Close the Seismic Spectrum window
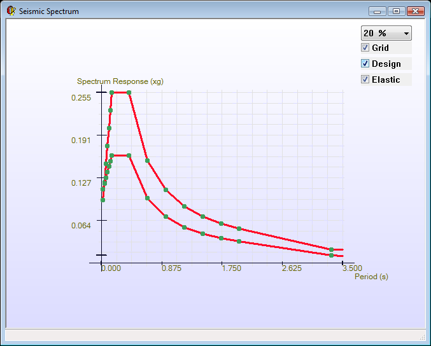Screen dimensions: 431x346 tap(415, 11)
